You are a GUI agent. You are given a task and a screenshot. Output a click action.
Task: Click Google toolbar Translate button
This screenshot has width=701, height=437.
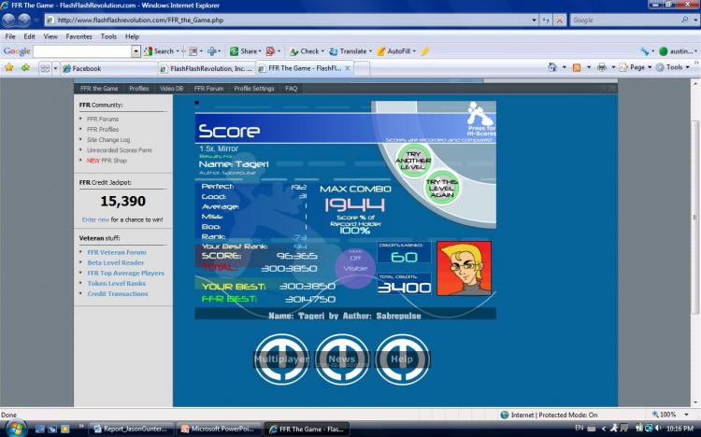click(349, 51)
